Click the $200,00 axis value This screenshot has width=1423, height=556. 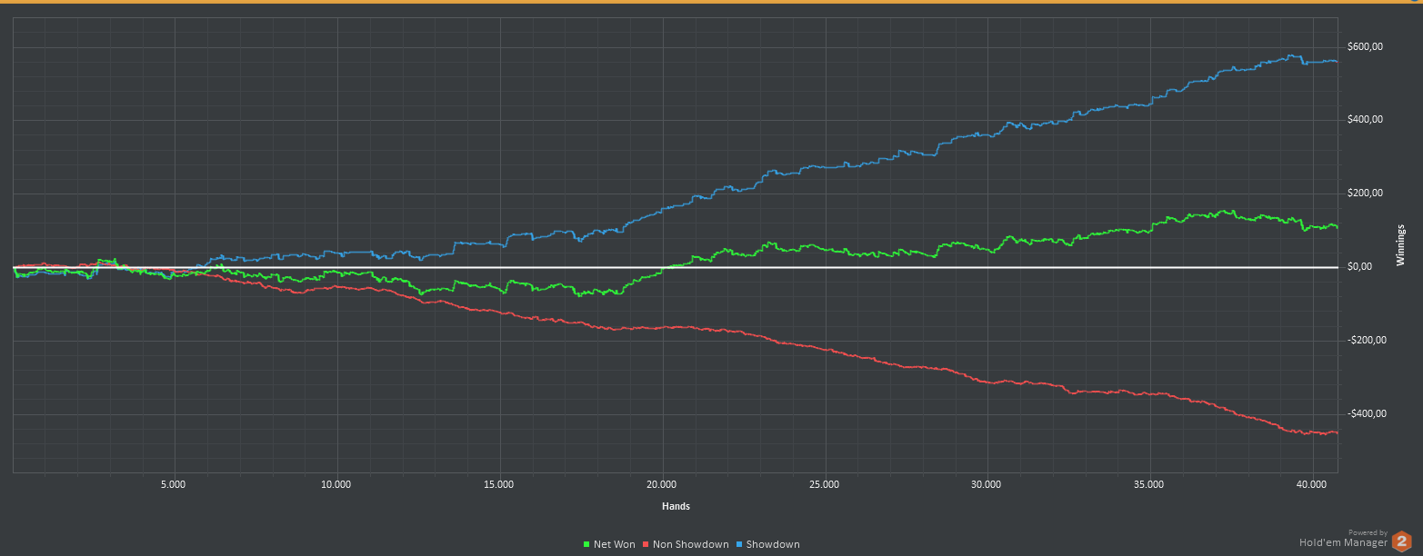click(1365, 194)
